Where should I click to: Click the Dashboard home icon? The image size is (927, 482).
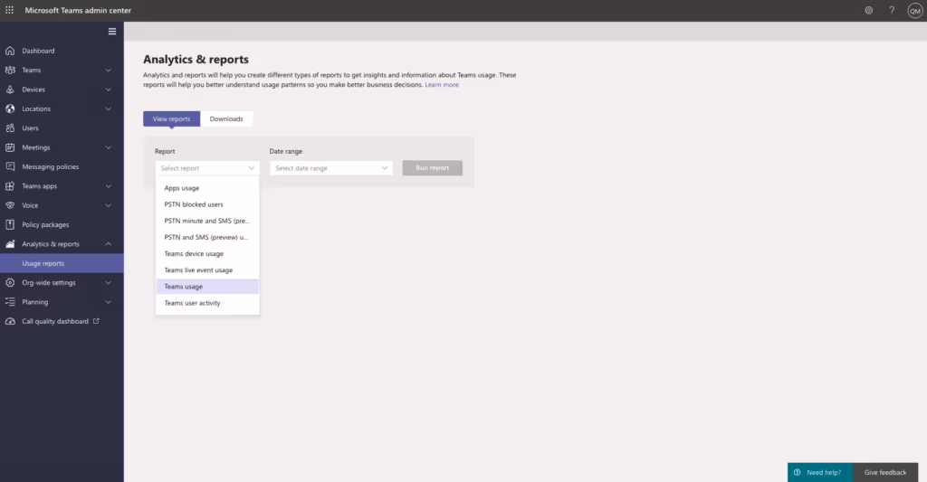click(10, 51)
